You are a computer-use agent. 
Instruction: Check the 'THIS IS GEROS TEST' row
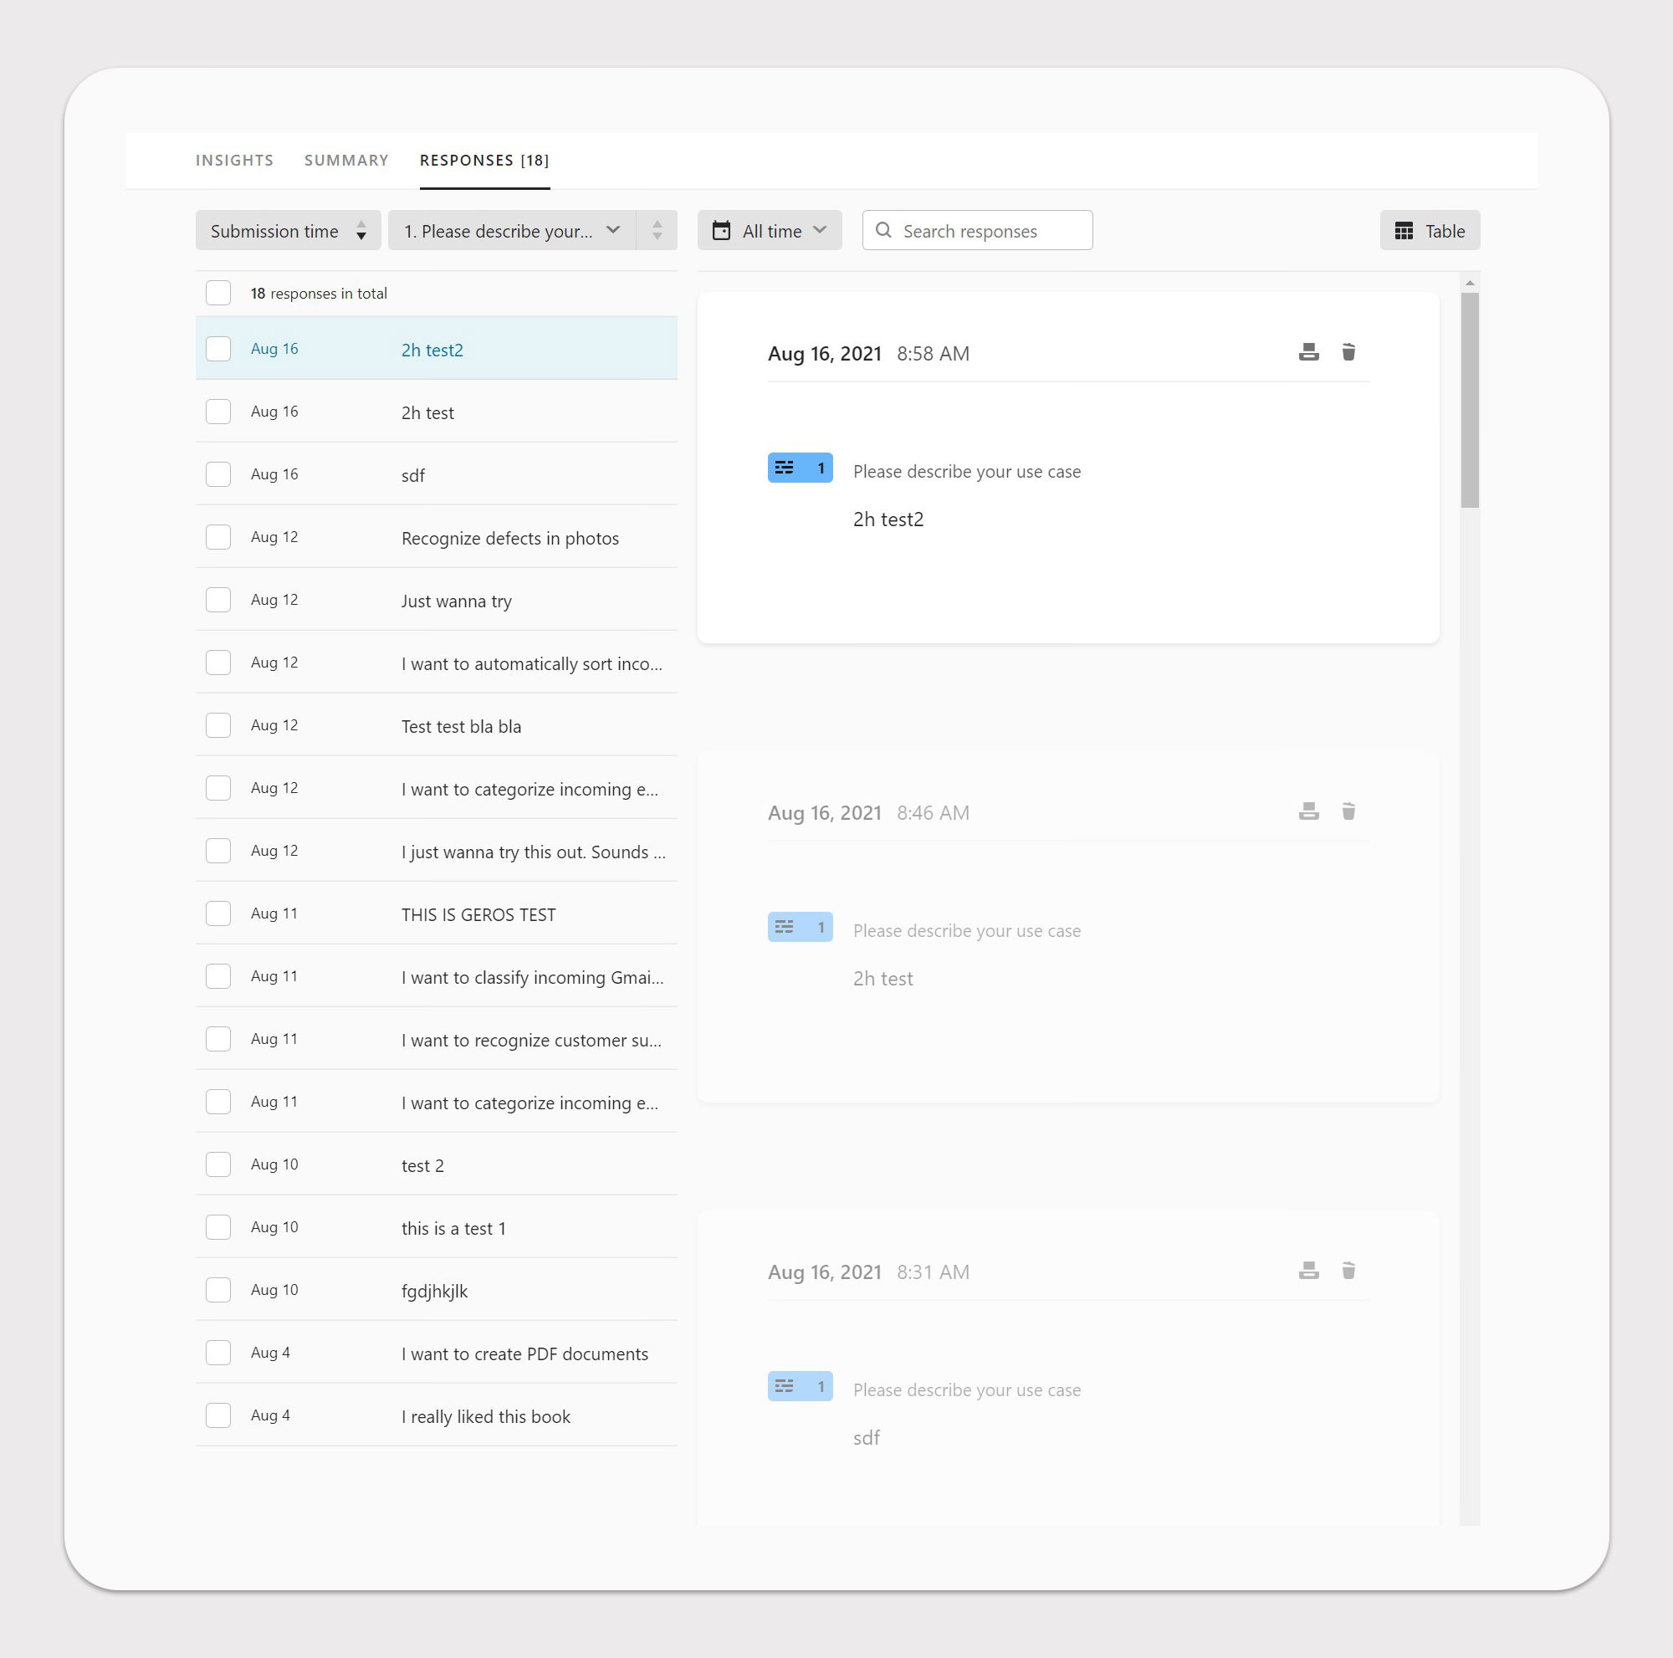(218, 913)
